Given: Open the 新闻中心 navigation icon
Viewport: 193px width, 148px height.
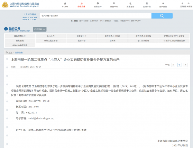Looking at the screenshot, I should tap(114, 5).
